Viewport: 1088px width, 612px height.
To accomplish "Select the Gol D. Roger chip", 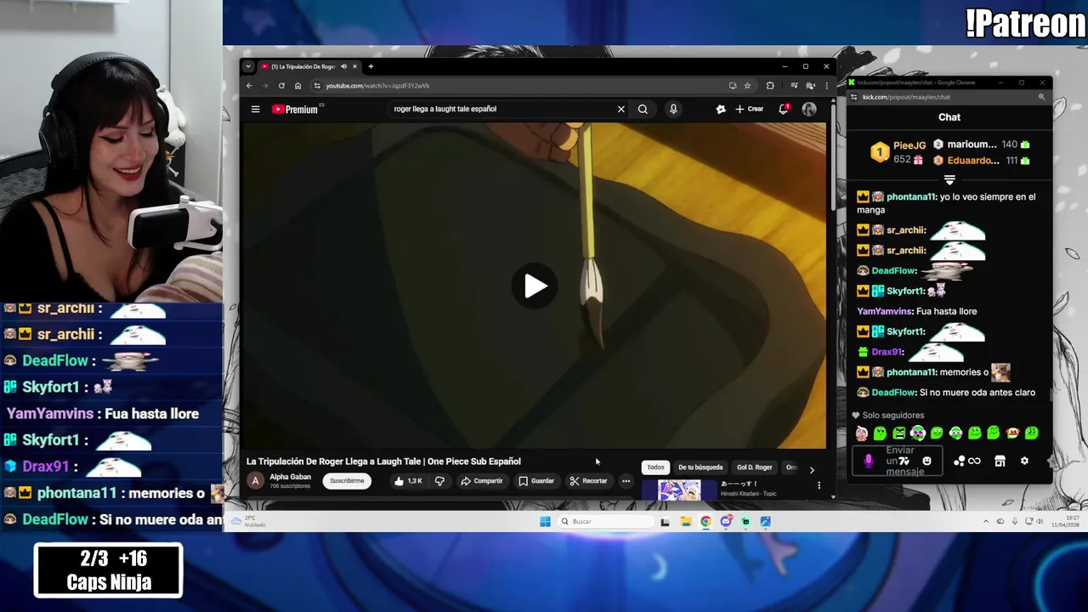I will [x=755, y=467].
